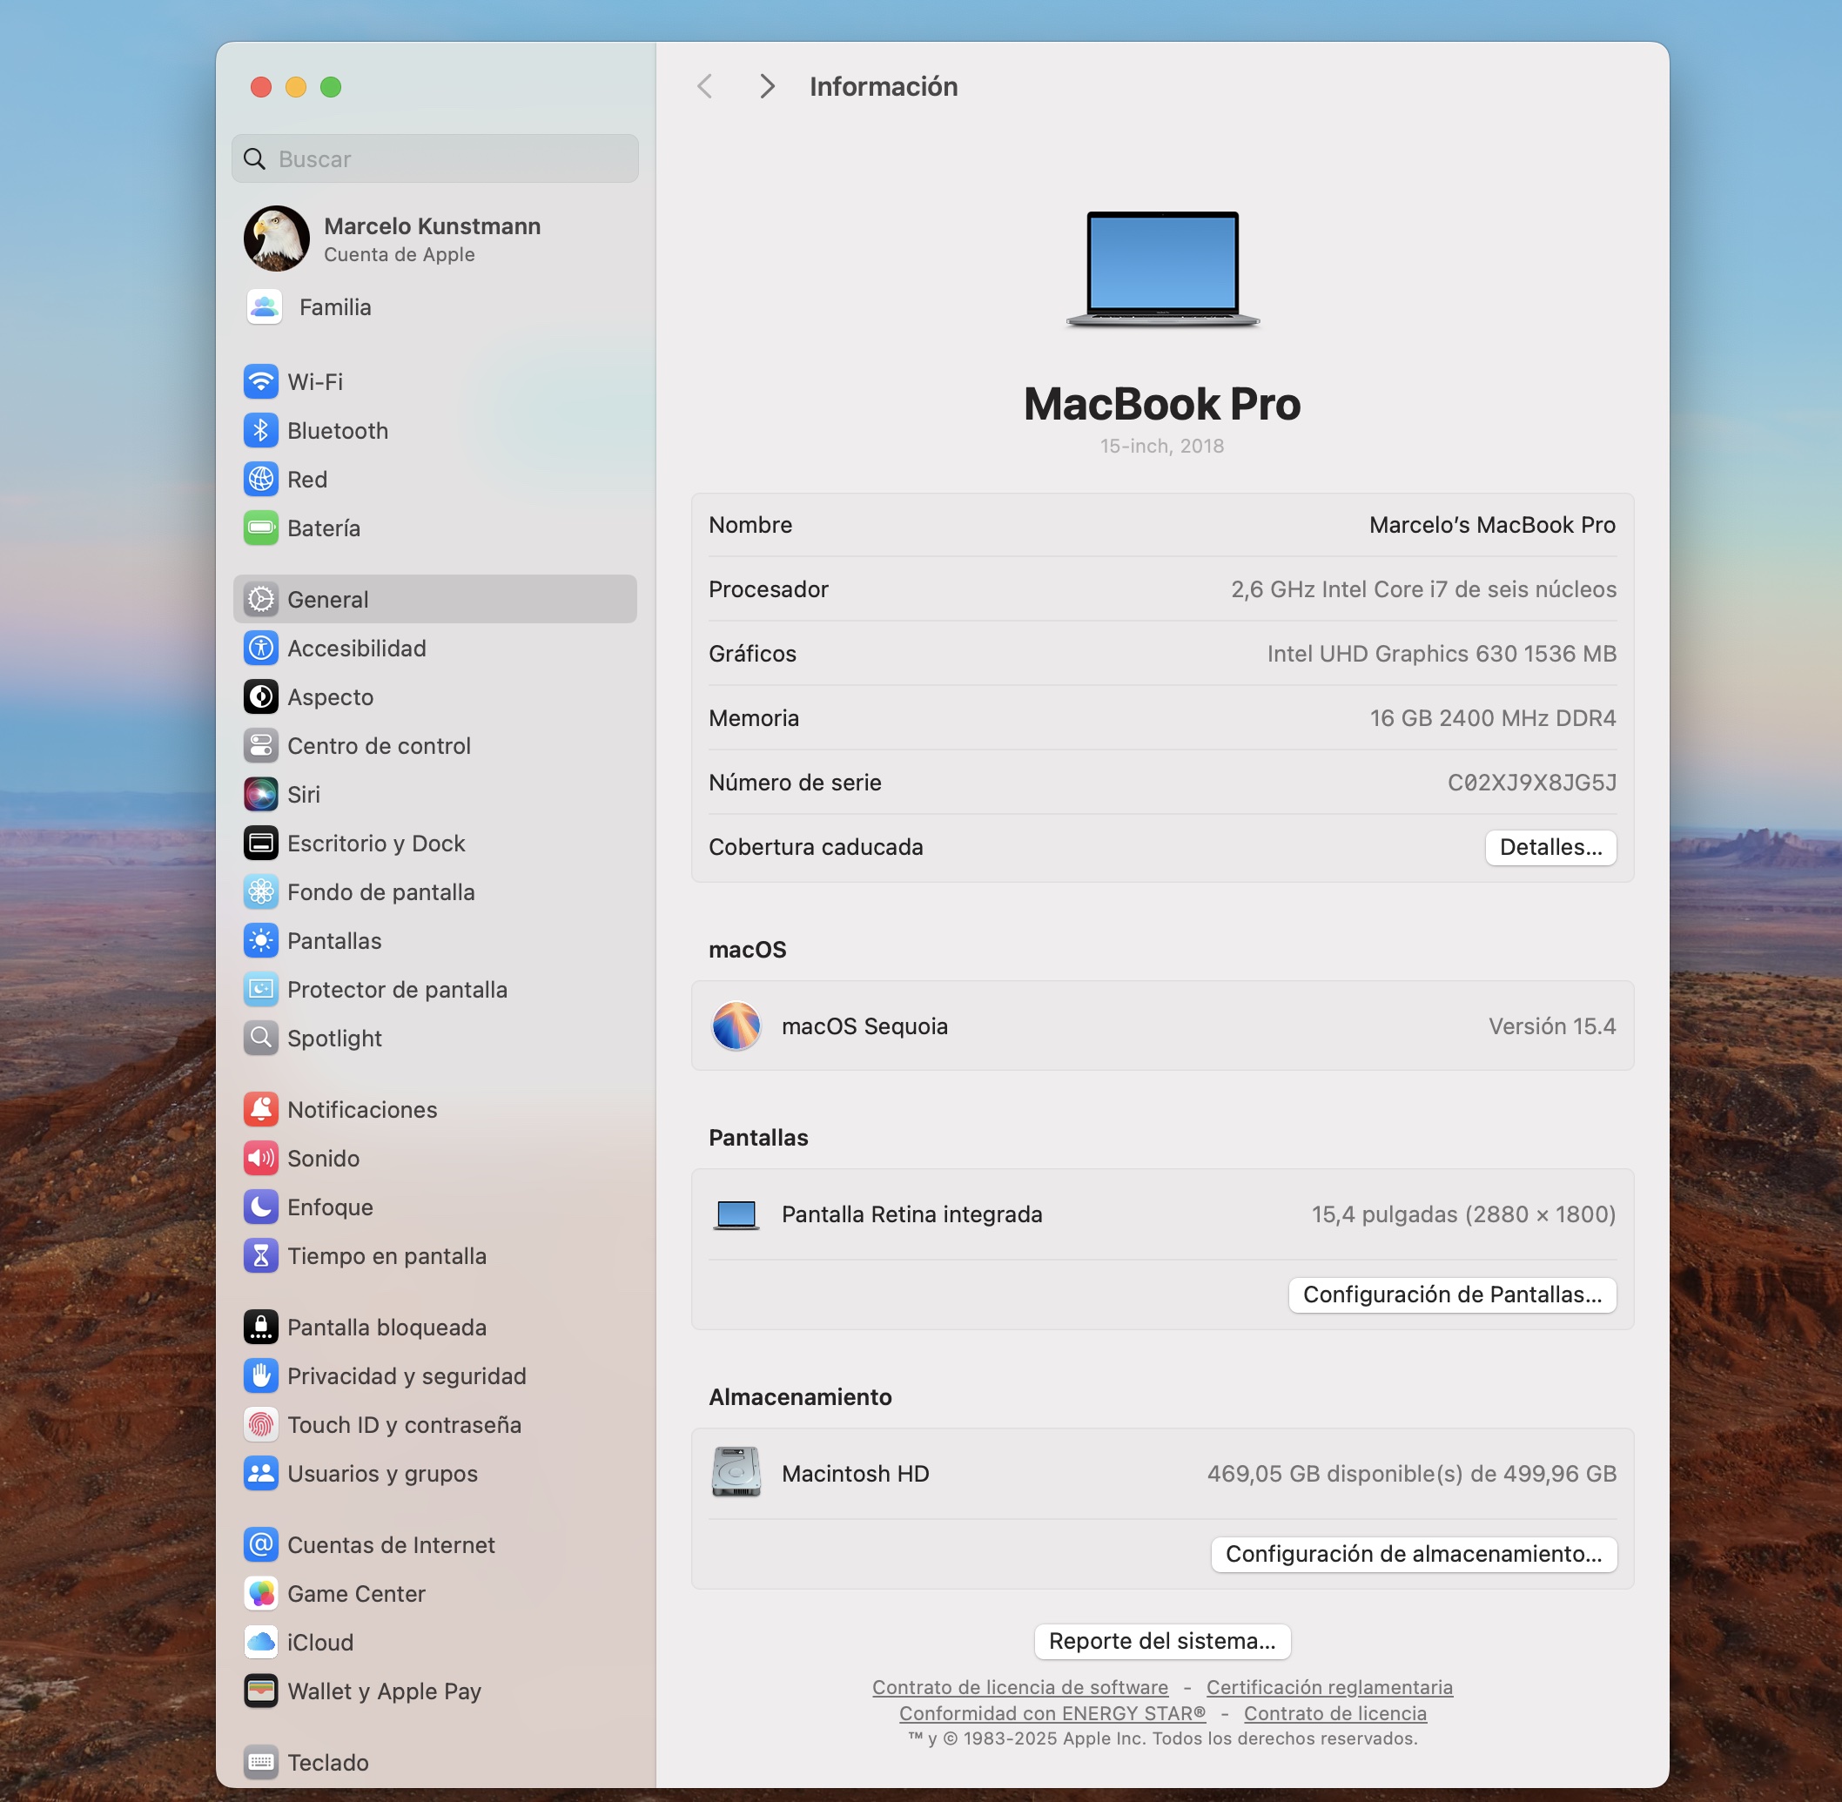1842x1802 pixels.
Task: Click the Macintosh HD drive icon
Action: tap(736, 1473)
